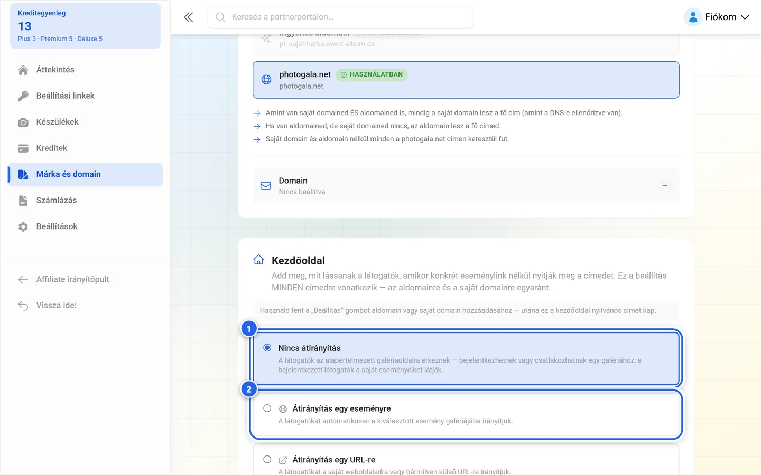The width and height of the screenshot is (761, 475).
Task: Select the Átirányítás egy eseményre radio button
Action: tap(267, 408)
